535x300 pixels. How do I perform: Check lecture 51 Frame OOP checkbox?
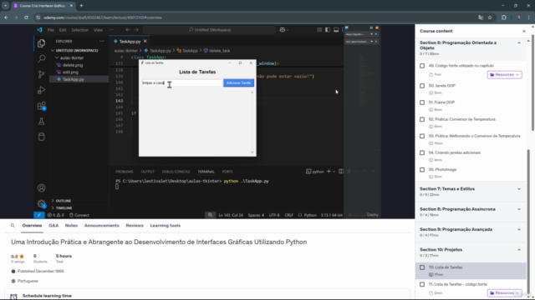[422, 102]
